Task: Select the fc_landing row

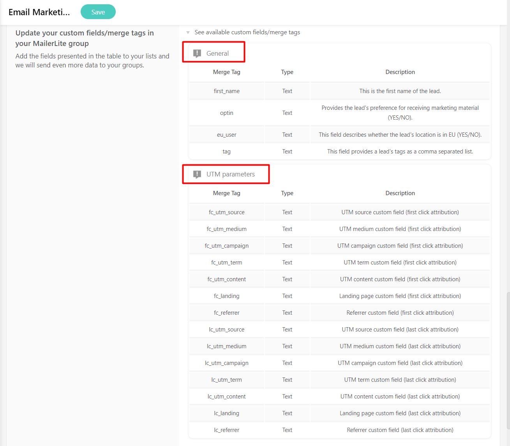Action: [x=226, y=296]
